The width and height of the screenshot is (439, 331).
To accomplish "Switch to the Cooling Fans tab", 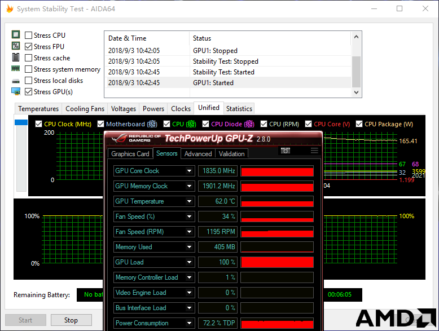I will coord(85,109).
